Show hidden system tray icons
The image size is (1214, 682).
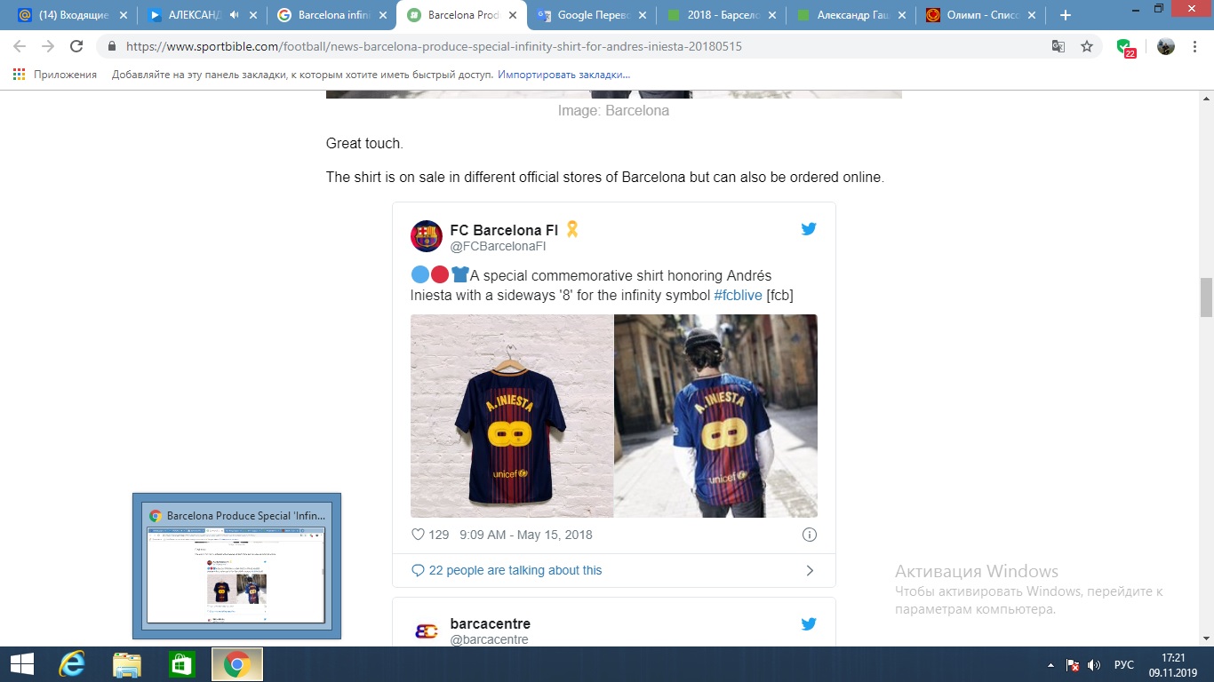pyautogui.click(x=1052, y=665)
